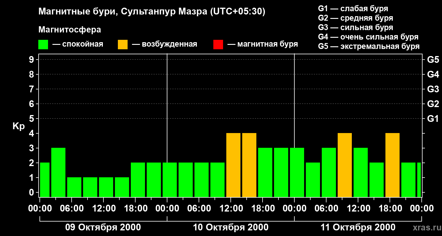442x236 pixels.
Task: Click the right-axis G2 label
Action: click(433, 104)
